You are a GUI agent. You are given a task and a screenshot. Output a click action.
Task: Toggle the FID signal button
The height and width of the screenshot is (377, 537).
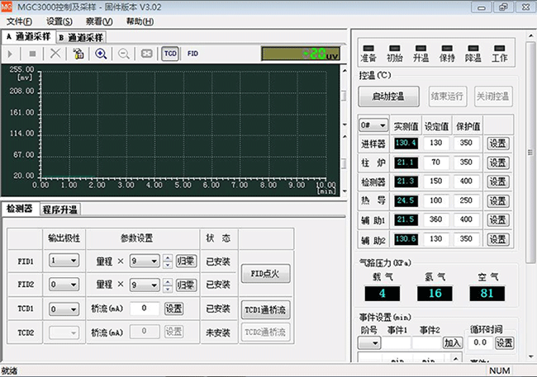192,54
